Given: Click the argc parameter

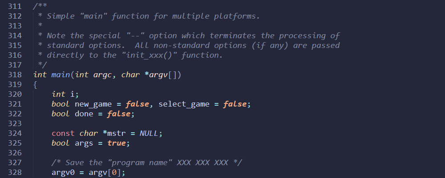Looking at the screenshot, I should click(102, 75).
